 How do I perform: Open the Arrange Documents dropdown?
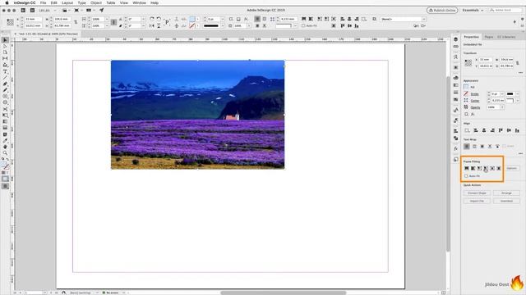click(90, 10)
